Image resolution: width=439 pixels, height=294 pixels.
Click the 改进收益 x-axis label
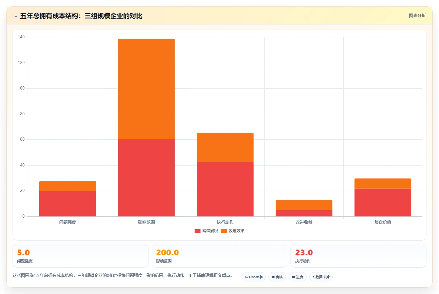pos(304,222)
